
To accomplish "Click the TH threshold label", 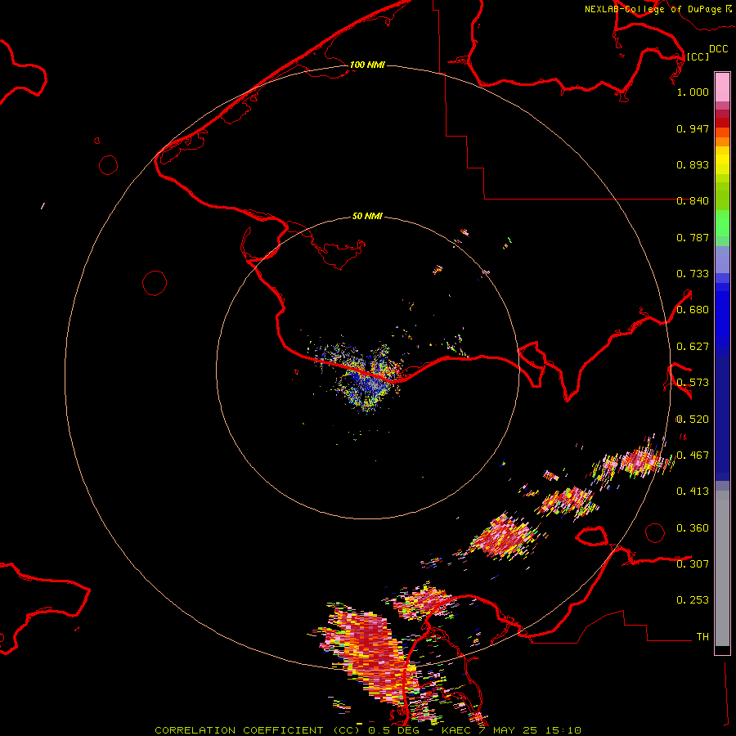I will click(x=702, y=637).
